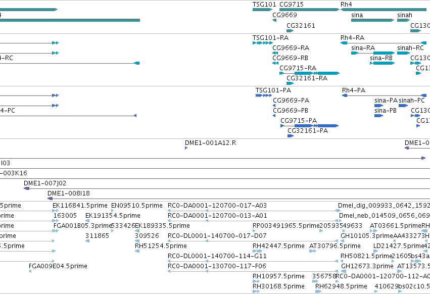Click the DME1-008I18 BAC clone
This screenshot has height=294, width=430.
tap(238, 199)
